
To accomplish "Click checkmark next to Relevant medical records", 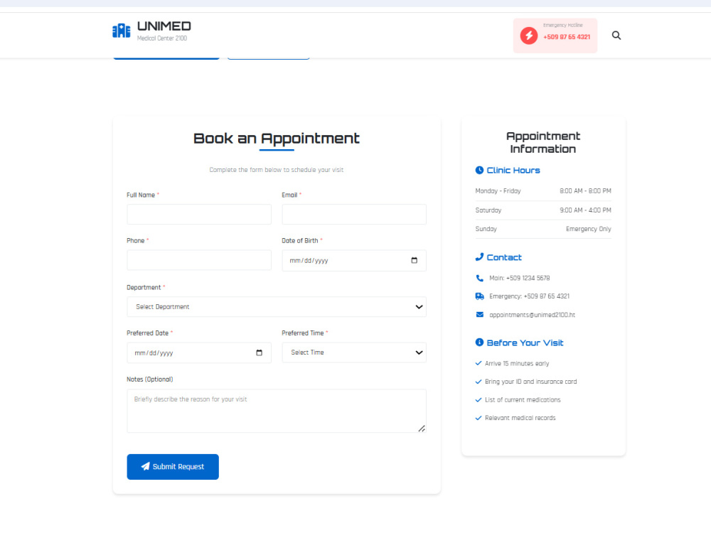I will 479,418.
